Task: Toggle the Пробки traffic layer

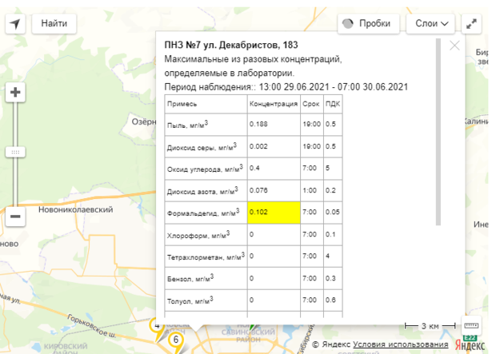Action: pyautogui.click(x=368, y=23)
